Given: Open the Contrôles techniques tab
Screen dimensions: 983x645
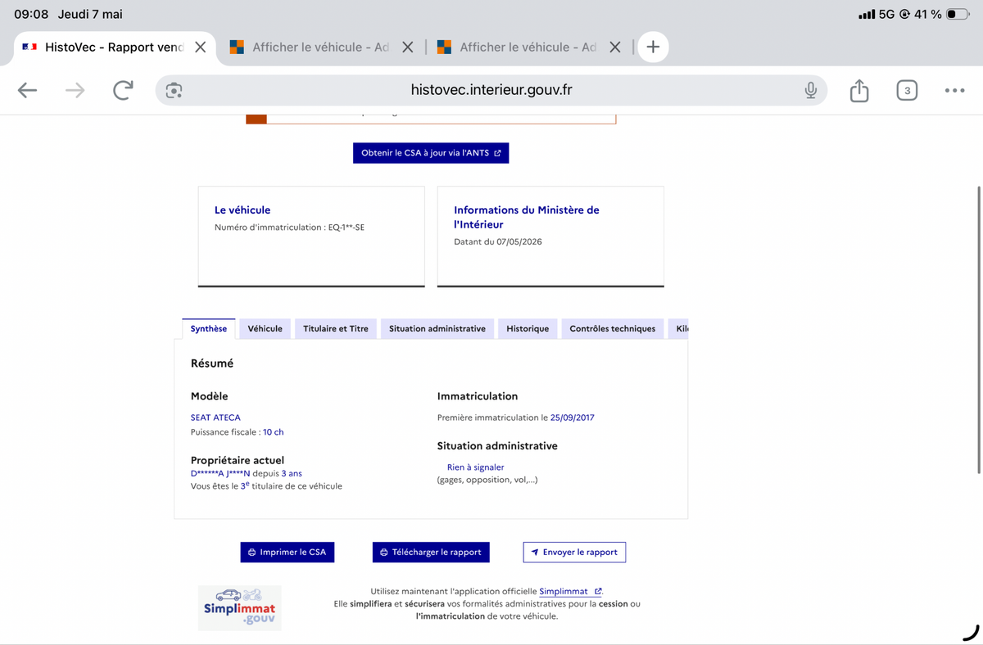Looking at the screenshot, I should pos(613,329).
